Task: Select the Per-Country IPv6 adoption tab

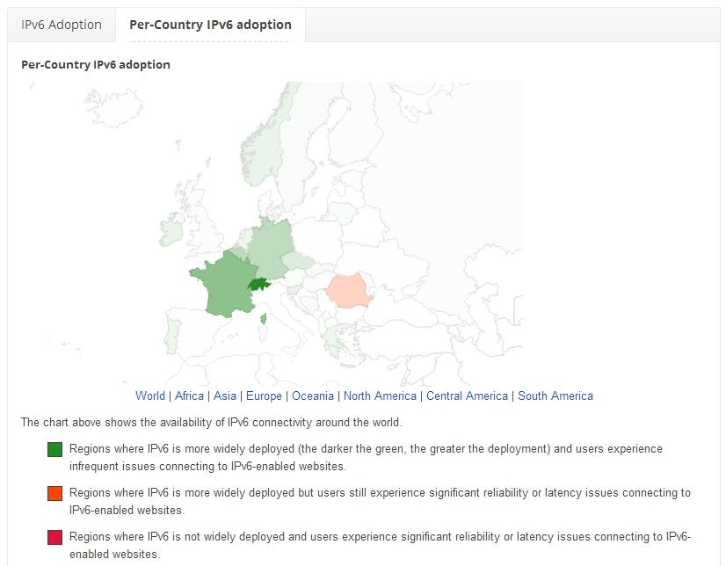Action: click(210, 25)
